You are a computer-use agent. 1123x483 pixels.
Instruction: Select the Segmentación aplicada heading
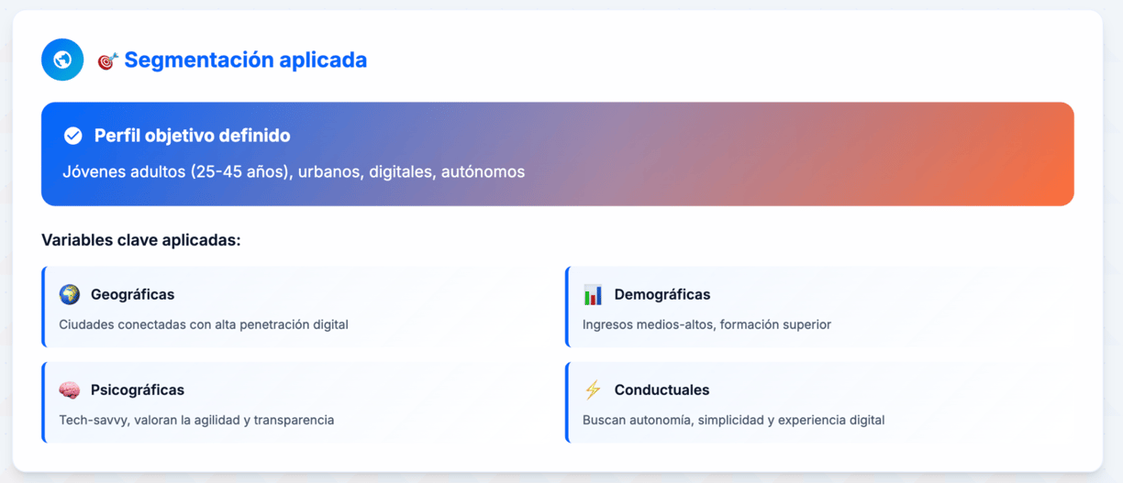245,60
